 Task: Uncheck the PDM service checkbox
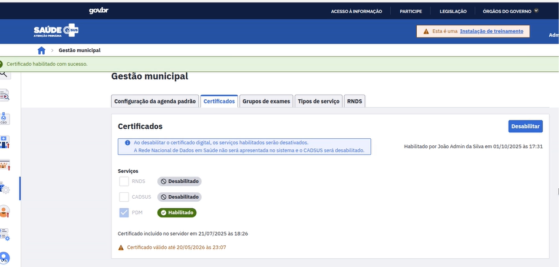coord(124,213)
